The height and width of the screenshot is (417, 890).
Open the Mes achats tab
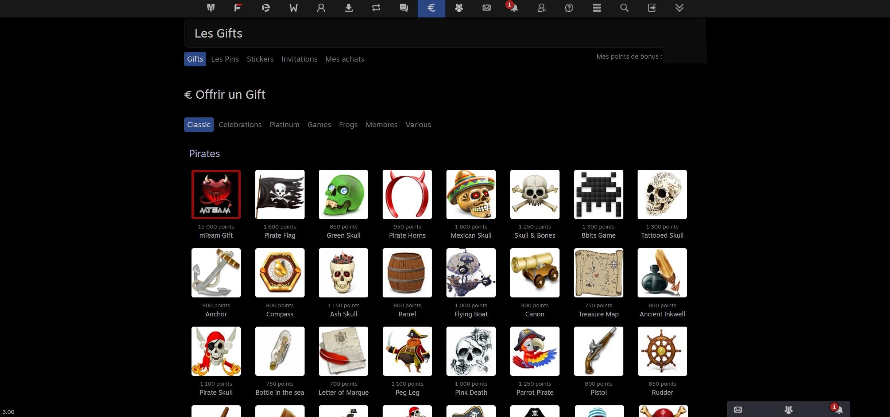[x=345, y=59]
